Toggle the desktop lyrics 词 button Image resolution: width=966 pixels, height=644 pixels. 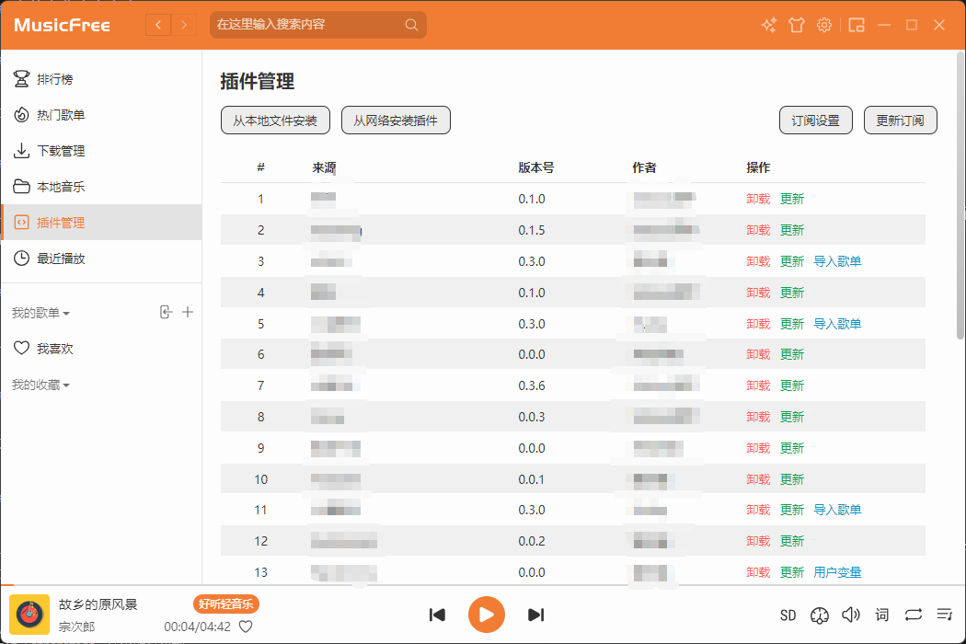pyautogui.click(x=882, y=615)
